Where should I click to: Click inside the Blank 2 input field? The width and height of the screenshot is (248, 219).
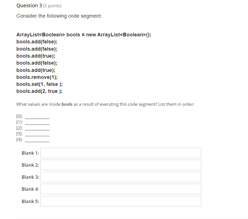click(x=120, y=165)
